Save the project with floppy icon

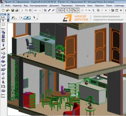[13, 10]
